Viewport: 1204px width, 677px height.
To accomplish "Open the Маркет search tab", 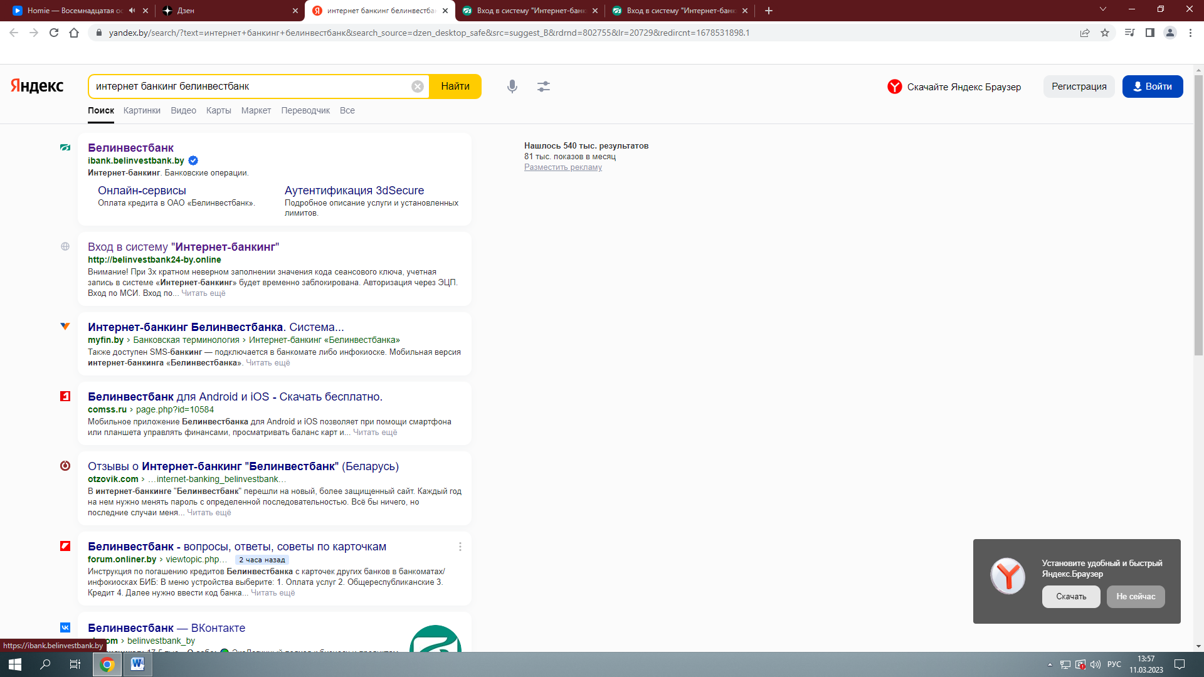I will coord(256,110).
